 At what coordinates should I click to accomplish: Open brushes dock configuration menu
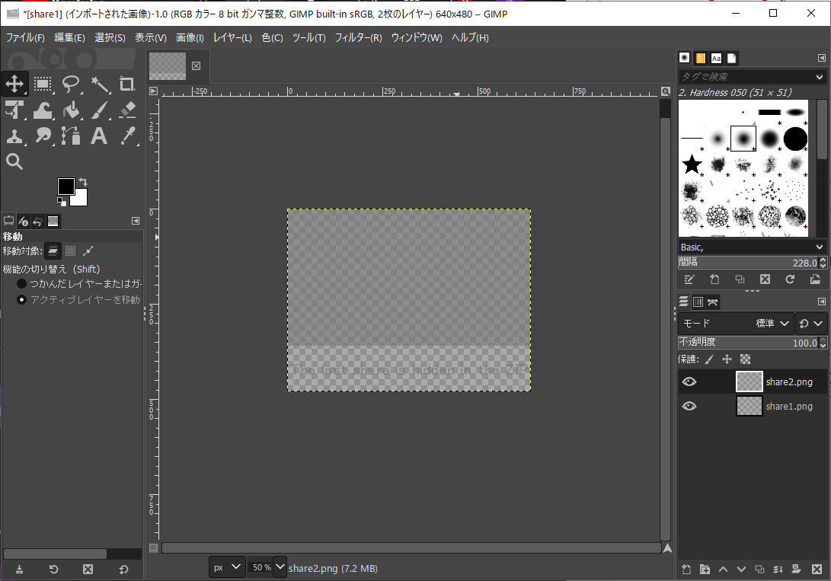click(821, 58)
